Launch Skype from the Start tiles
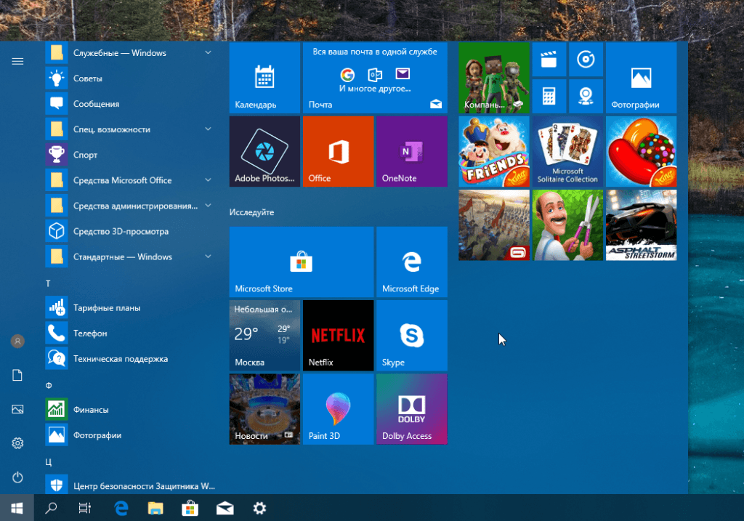The image size is (744, 521). (411, 336)
